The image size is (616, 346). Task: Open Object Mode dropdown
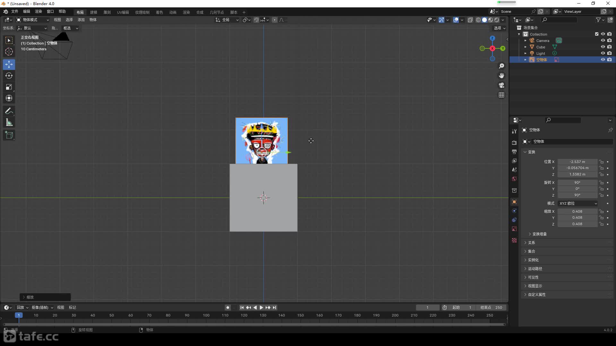coord(32,20)
